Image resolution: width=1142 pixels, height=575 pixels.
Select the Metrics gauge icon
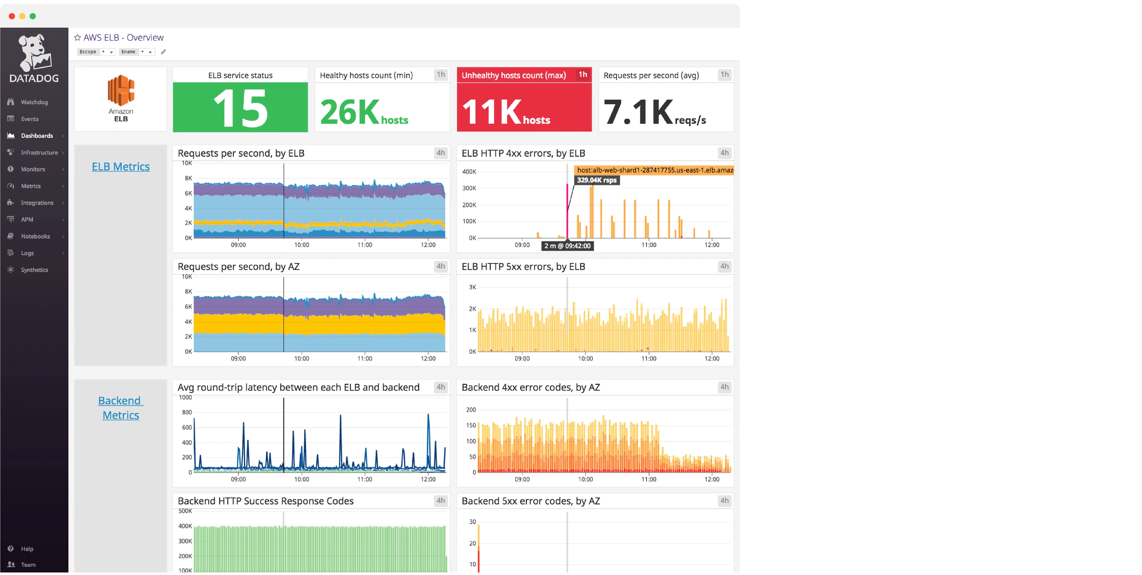point(11,186)
